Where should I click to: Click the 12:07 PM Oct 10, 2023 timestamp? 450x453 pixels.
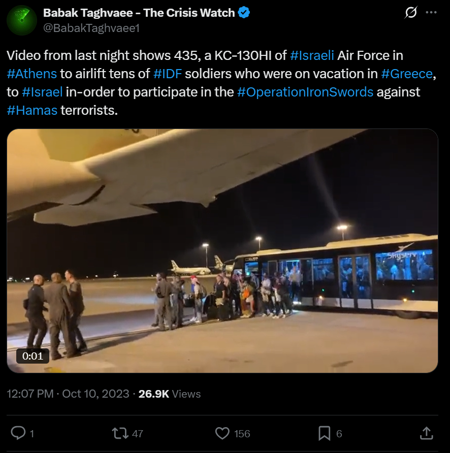point(68,394)
